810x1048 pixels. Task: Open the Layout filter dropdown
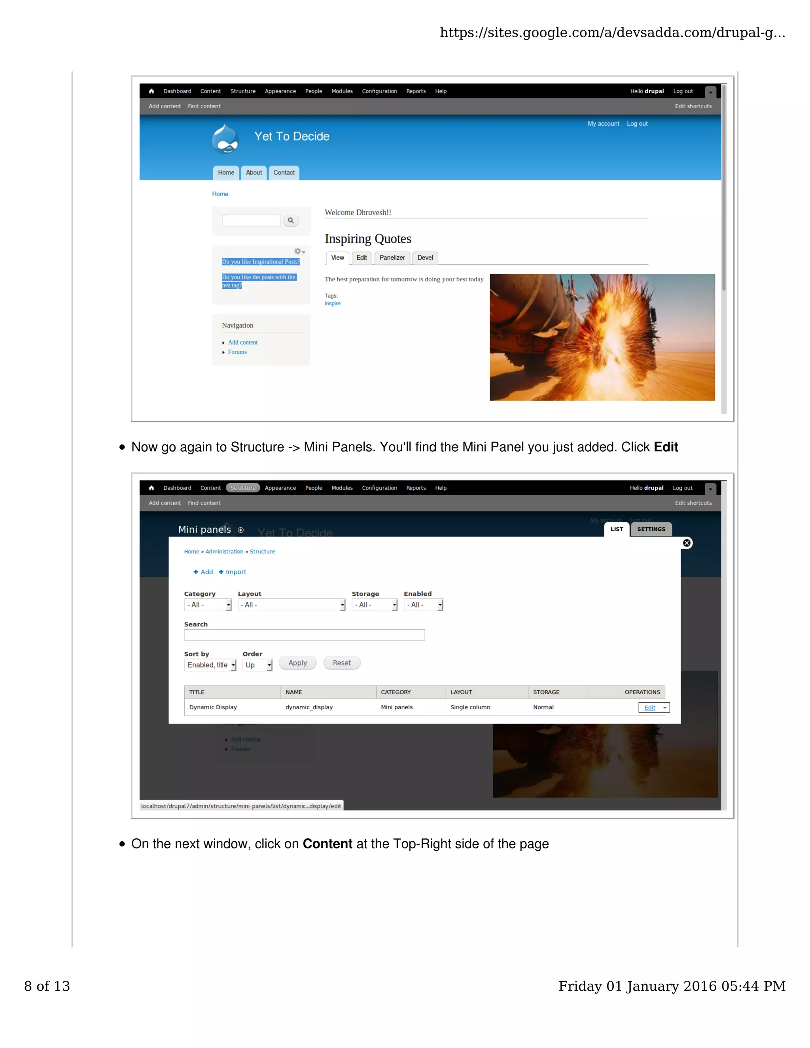tap(291, 605)
